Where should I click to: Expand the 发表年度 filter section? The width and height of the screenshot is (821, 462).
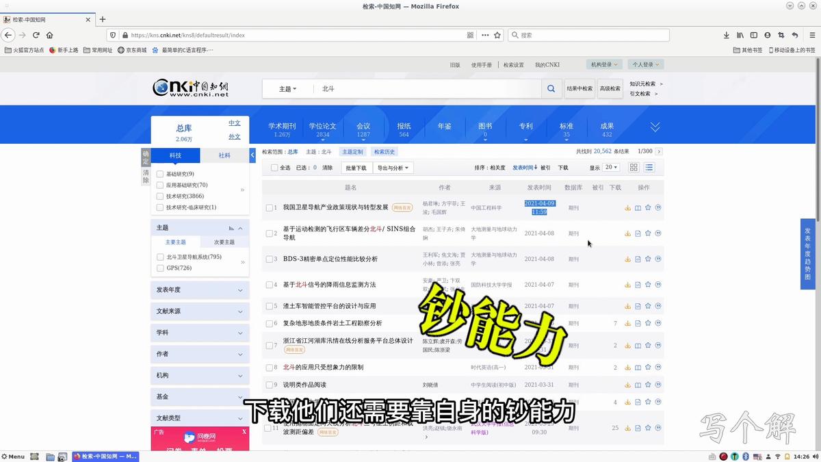(x=198, y=290)
